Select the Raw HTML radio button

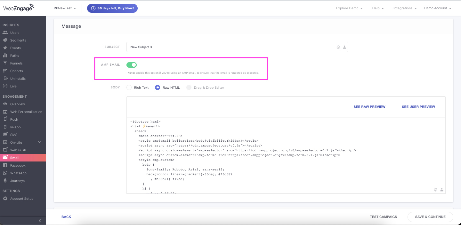point(158,87)
